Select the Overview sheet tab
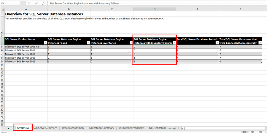Image resolution: width=267 pixels, height=133 pixels. coord(23,128)
